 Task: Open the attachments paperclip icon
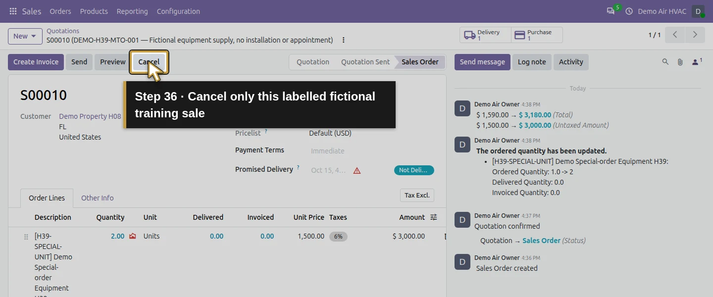pos(680,62)
